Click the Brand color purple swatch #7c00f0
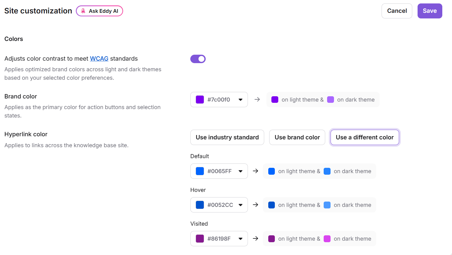 coord(200,100)
